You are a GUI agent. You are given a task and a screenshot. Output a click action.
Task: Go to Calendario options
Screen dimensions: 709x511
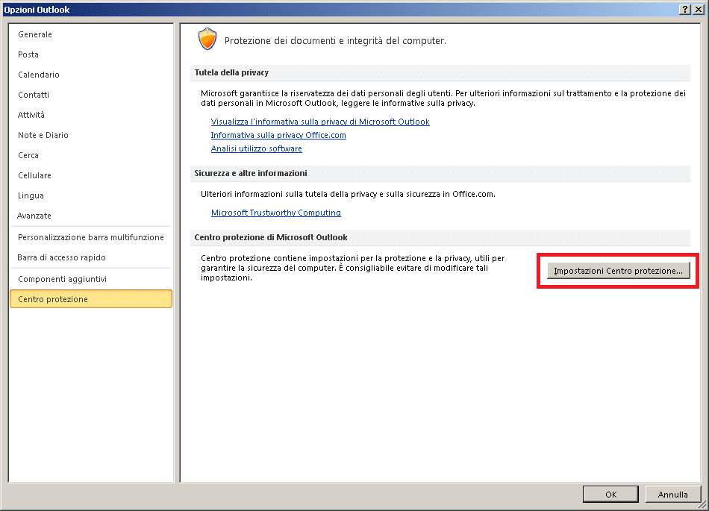tap(90, 75)
